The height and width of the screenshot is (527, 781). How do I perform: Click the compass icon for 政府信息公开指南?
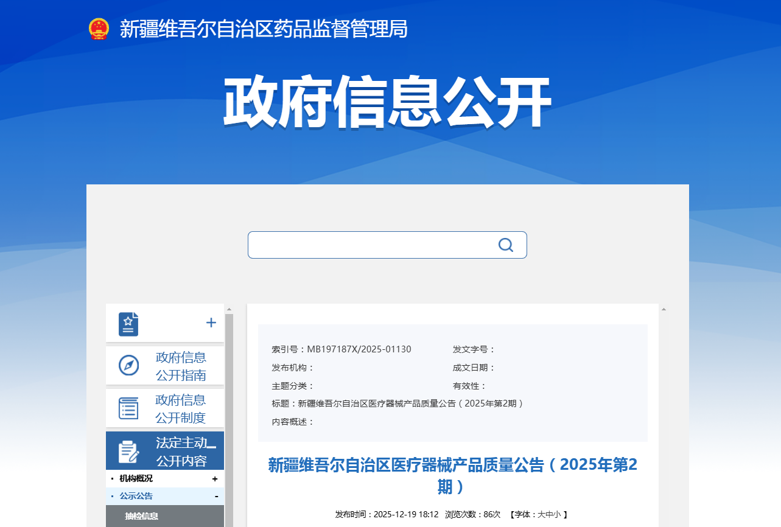tap(128, 366)
